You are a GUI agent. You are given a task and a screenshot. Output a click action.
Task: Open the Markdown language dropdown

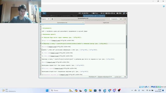click(92, 77)
